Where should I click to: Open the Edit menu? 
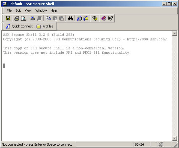point(18,11)
